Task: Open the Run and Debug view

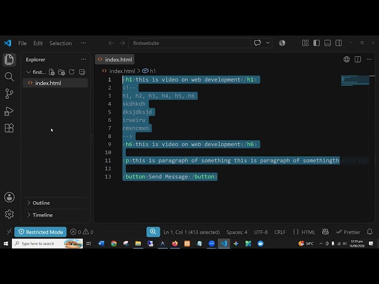Action: [9, 111]
